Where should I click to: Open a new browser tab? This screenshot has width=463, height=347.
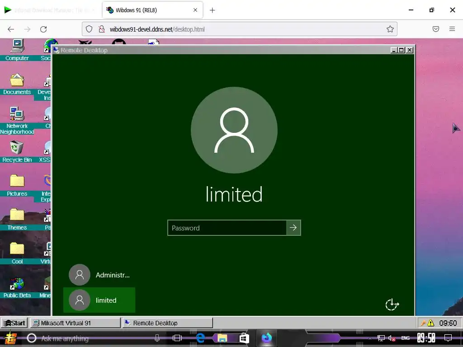point(213,10)
